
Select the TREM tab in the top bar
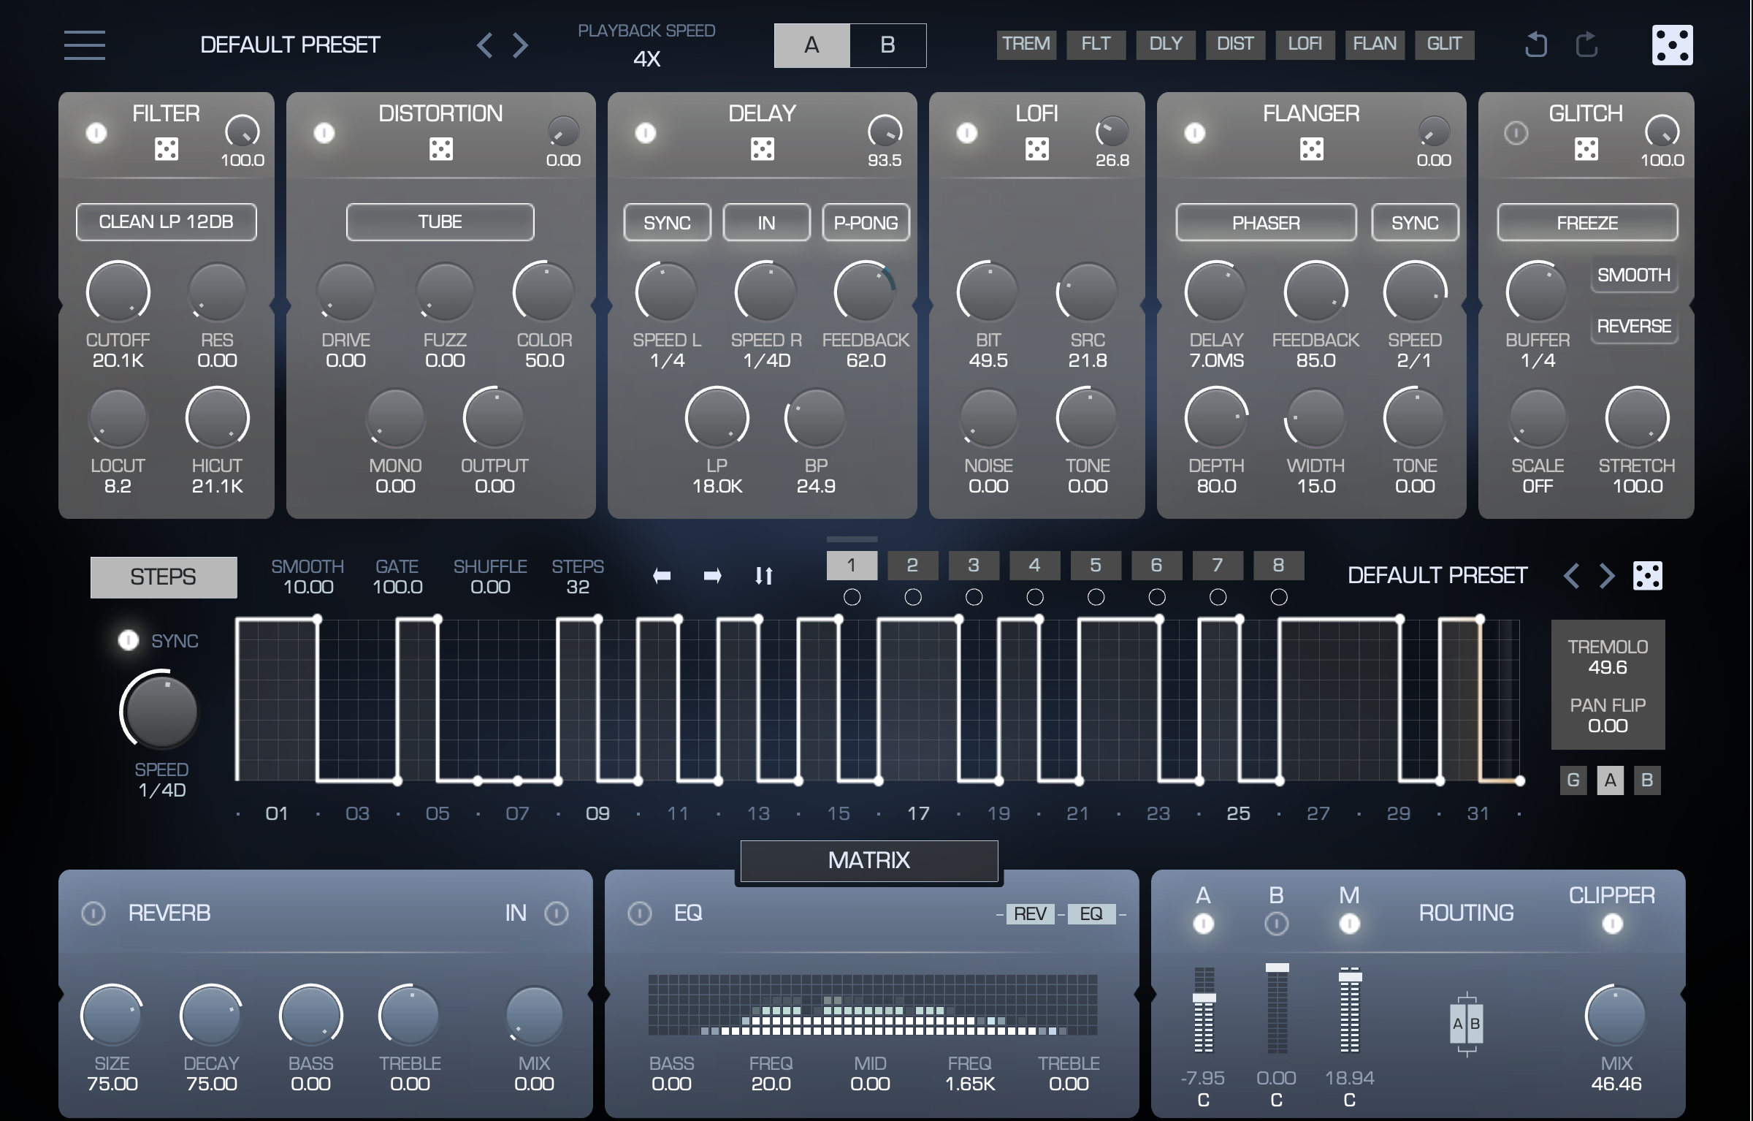(1026, 45)
